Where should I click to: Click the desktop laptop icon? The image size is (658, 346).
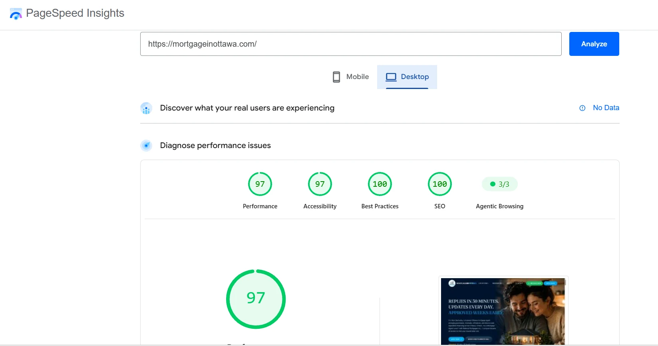pyautogui.click(x=391, y=77)
